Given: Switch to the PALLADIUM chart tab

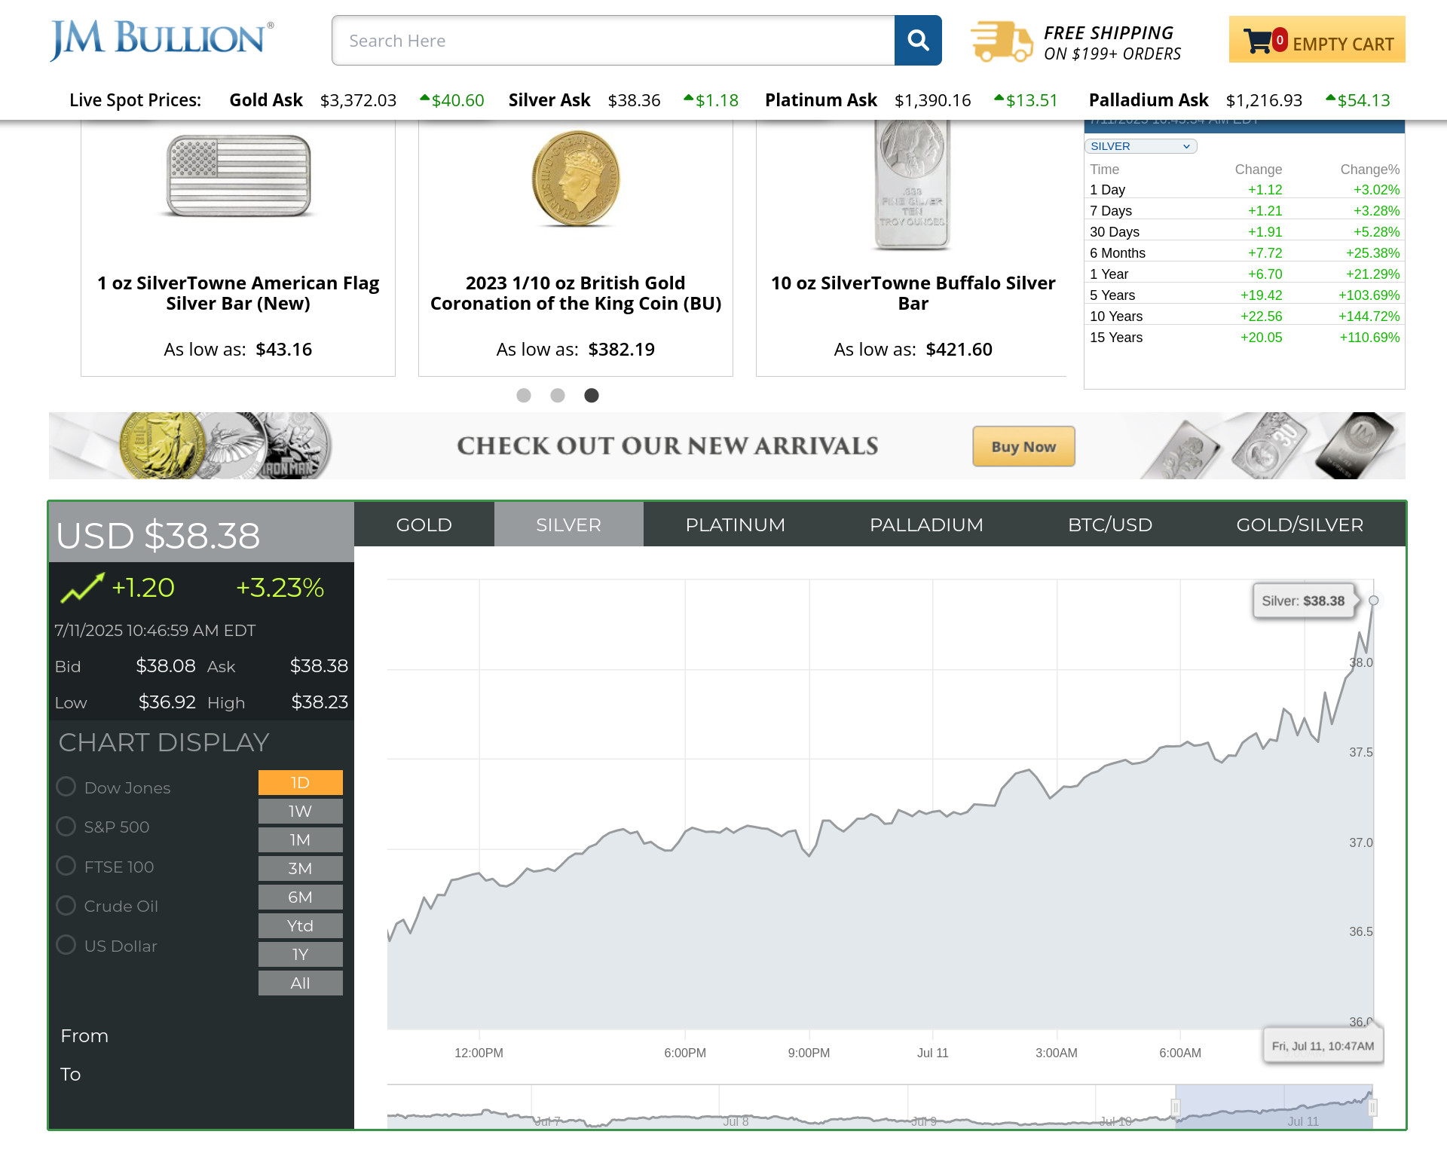Looking at the screenshot, I should point(927,524).
